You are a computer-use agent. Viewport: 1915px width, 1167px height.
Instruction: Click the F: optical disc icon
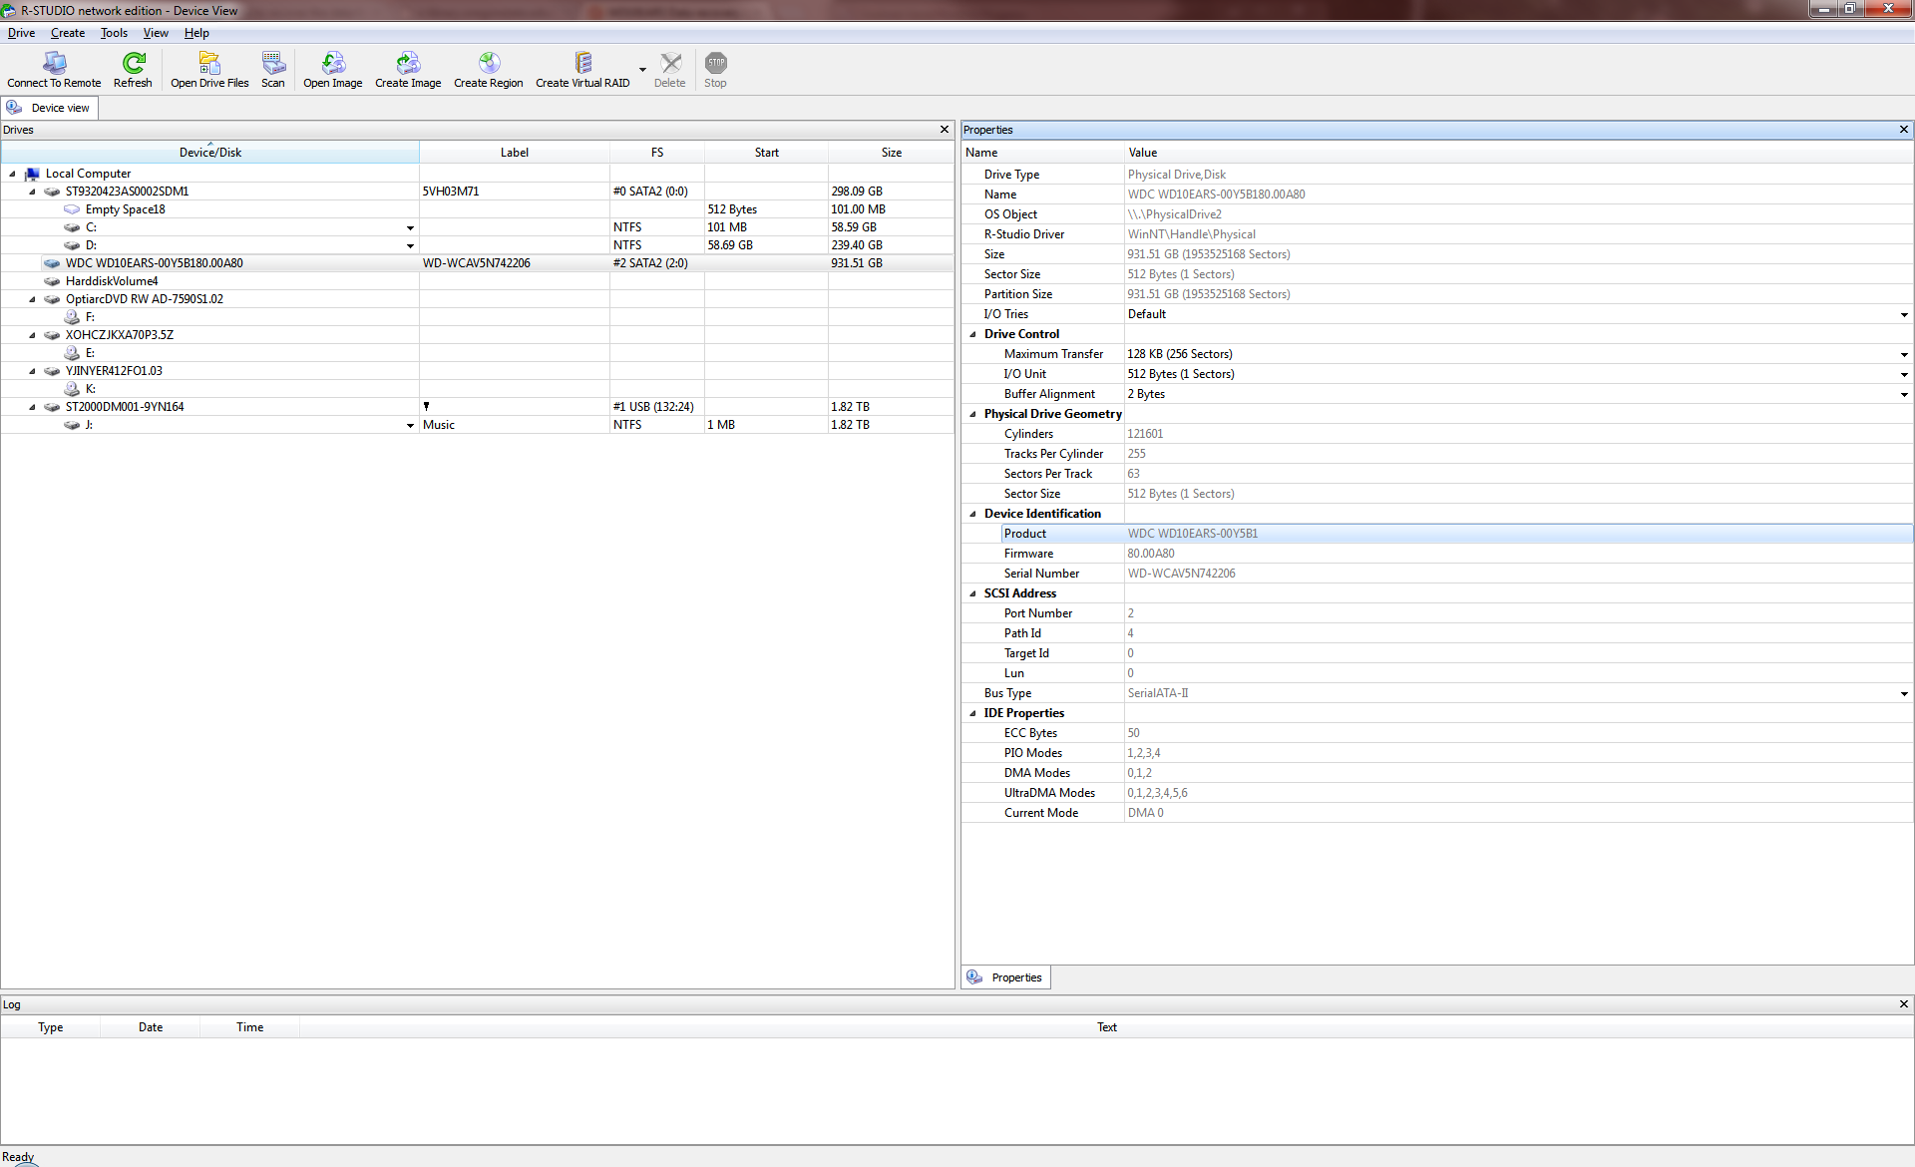pos(72,317)
